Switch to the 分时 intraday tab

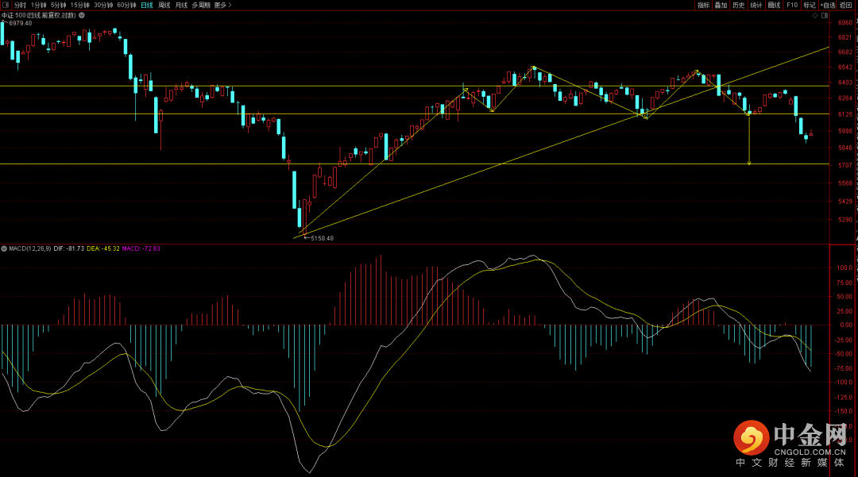tap(20, 5)
